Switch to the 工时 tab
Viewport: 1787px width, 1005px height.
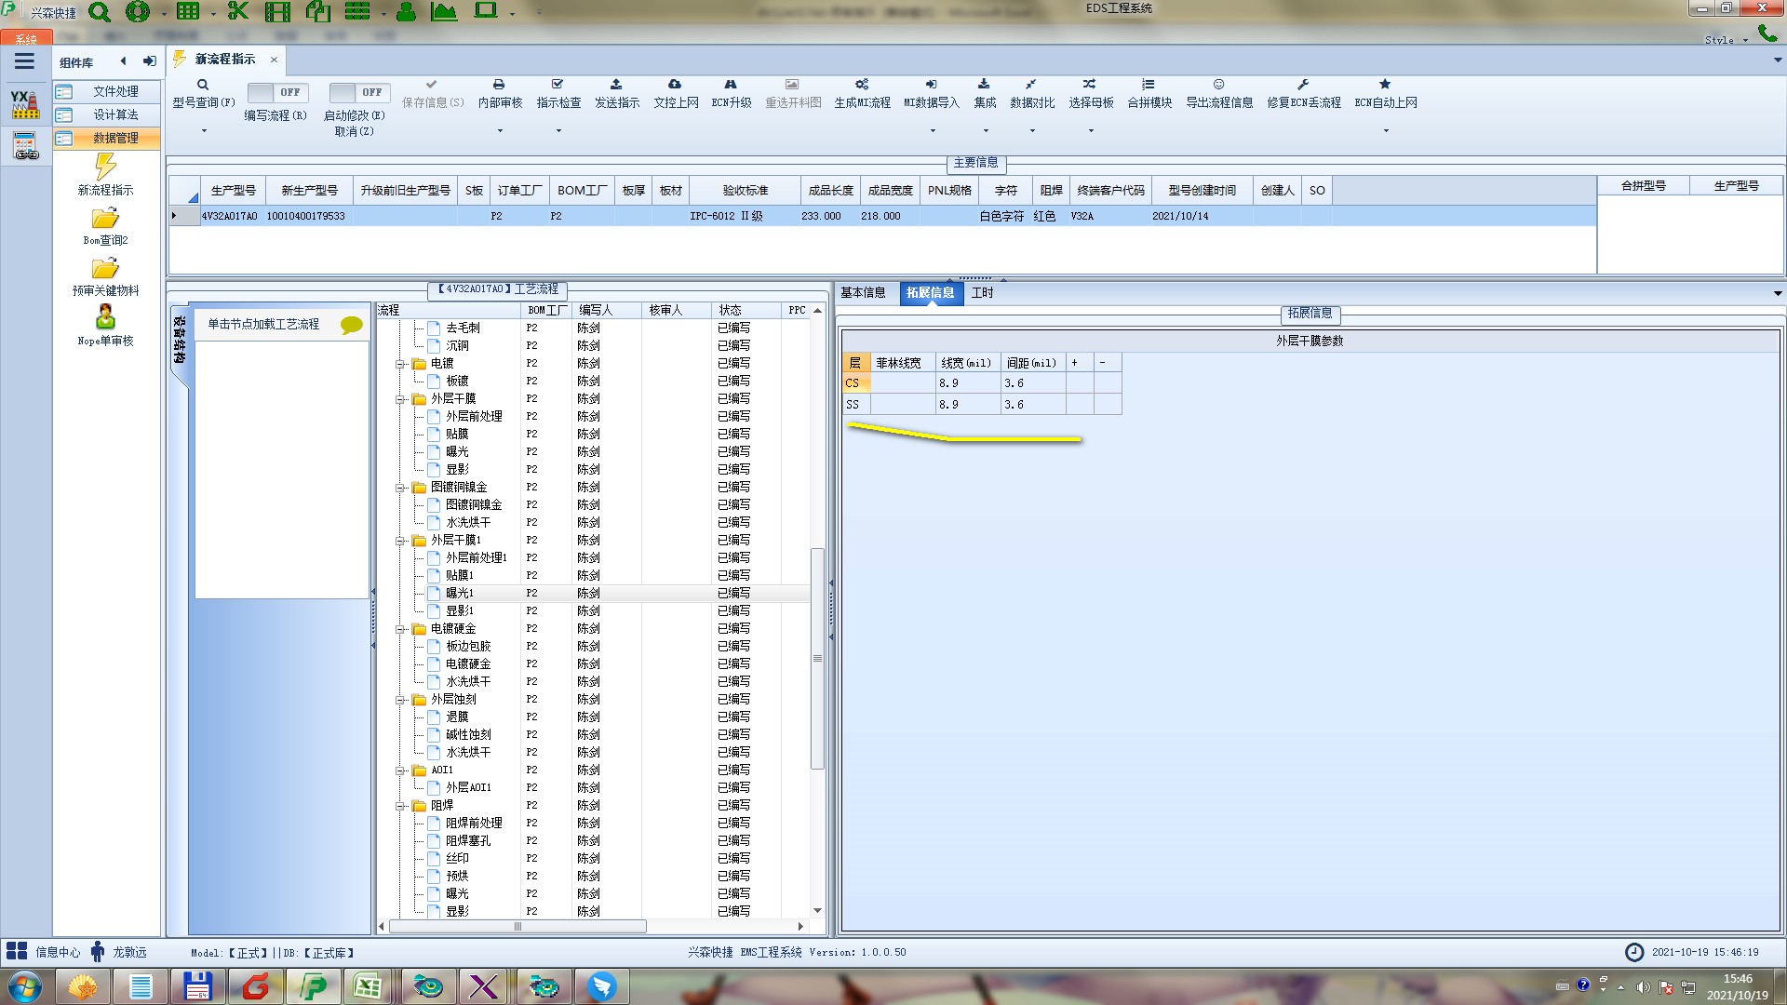tap(982, 292)
